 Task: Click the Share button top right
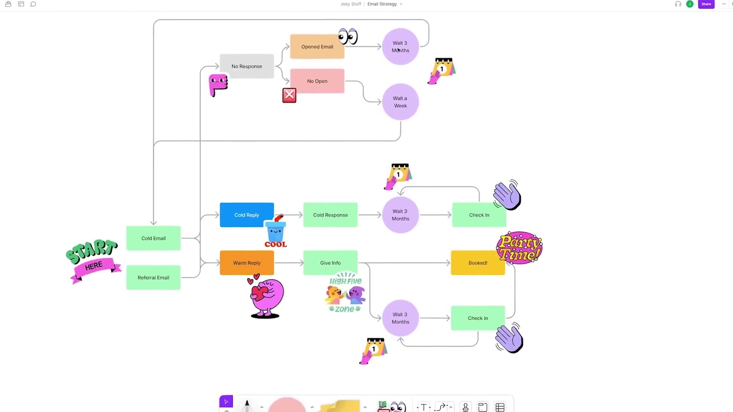click(x=706, y=4)
